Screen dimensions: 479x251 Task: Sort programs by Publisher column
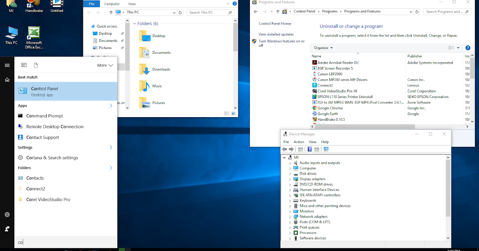point(415,56)
